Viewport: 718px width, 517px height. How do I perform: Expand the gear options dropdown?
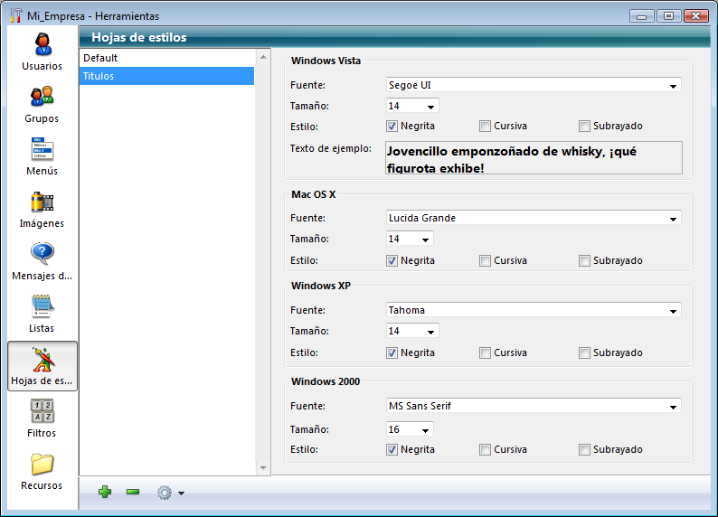170,493
